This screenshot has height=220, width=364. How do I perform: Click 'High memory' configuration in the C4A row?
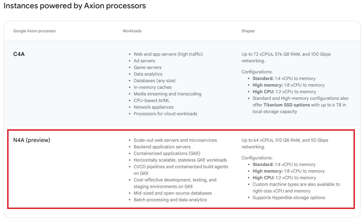(x=263, y=85)
